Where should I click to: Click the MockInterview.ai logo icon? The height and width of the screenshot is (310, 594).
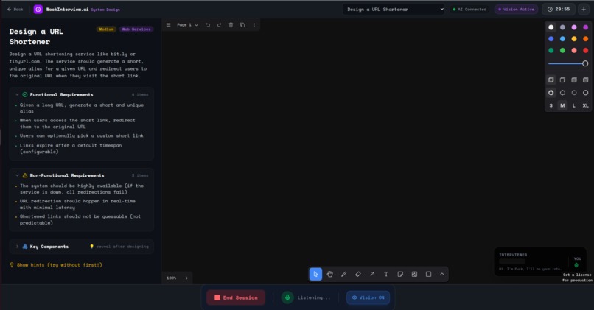tap(38, 10)
